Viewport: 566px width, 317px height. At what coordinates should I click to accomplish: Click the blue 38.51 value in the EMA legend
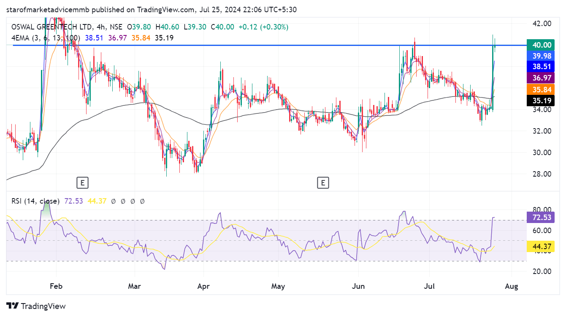point(94,38)
